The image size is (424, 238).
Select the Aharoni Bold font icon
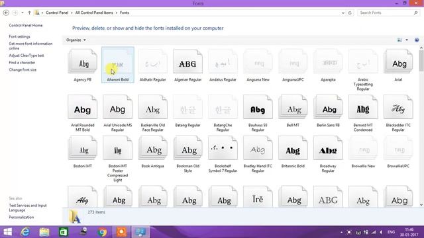click(118, 61)
